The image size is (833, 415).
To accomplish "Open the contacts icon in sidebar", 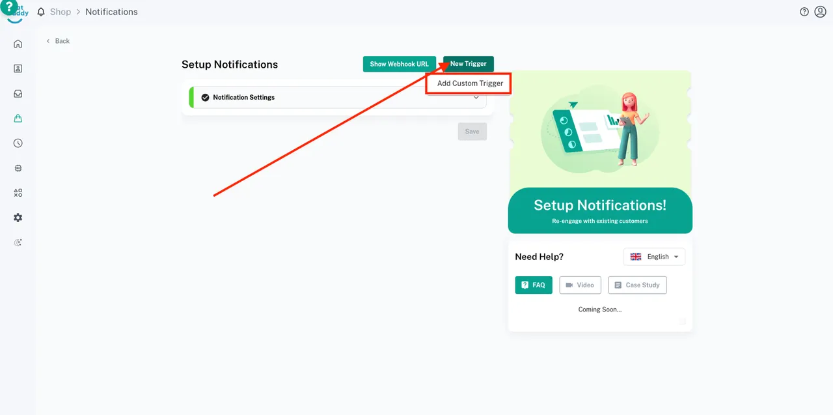I will tap(18, 68).
